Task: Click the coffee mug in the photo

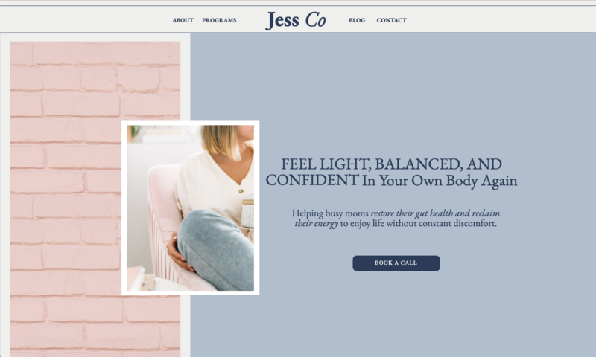Action: (248, 211)
